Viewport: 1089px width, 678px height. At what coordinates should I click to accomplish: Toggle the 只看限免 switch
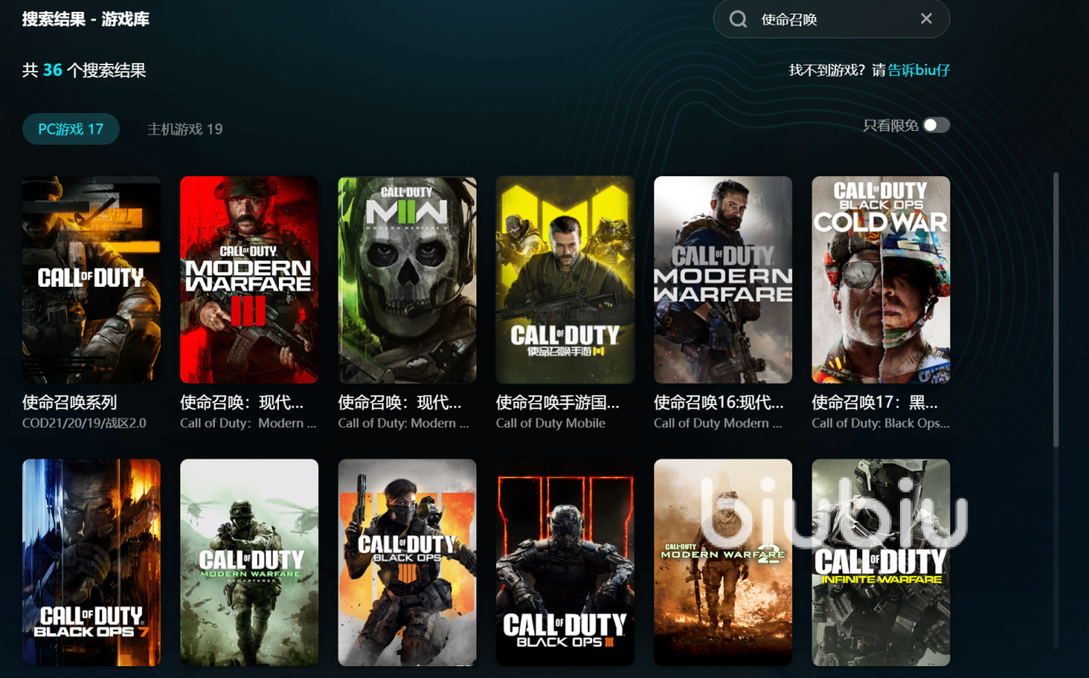pyautogui.click(x=936, y=125)
